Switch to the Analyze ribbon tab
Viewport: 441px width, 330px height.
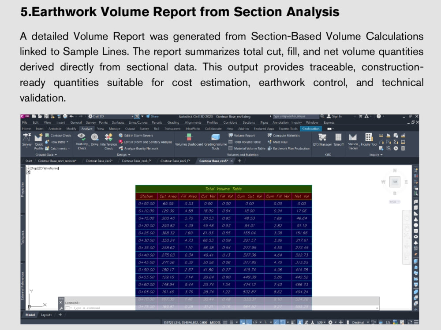pyautogui.click(x=86, y=128)
